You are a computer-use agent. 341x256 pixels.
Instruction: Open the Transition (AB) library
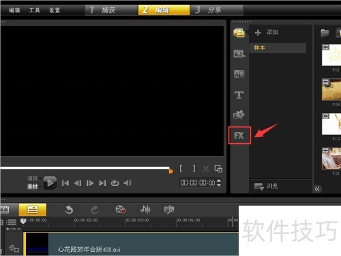click(x=239, y=74)
